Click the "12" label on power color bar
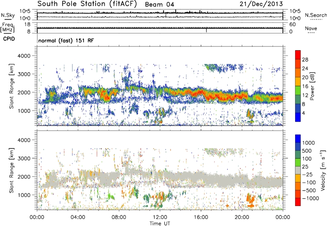The width and height of the screenshot is (327, 226). click(305, 95)
